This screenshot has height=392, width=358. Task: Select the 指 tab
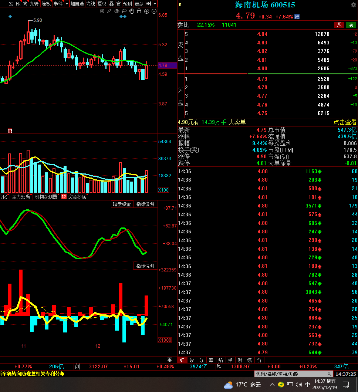230,360
